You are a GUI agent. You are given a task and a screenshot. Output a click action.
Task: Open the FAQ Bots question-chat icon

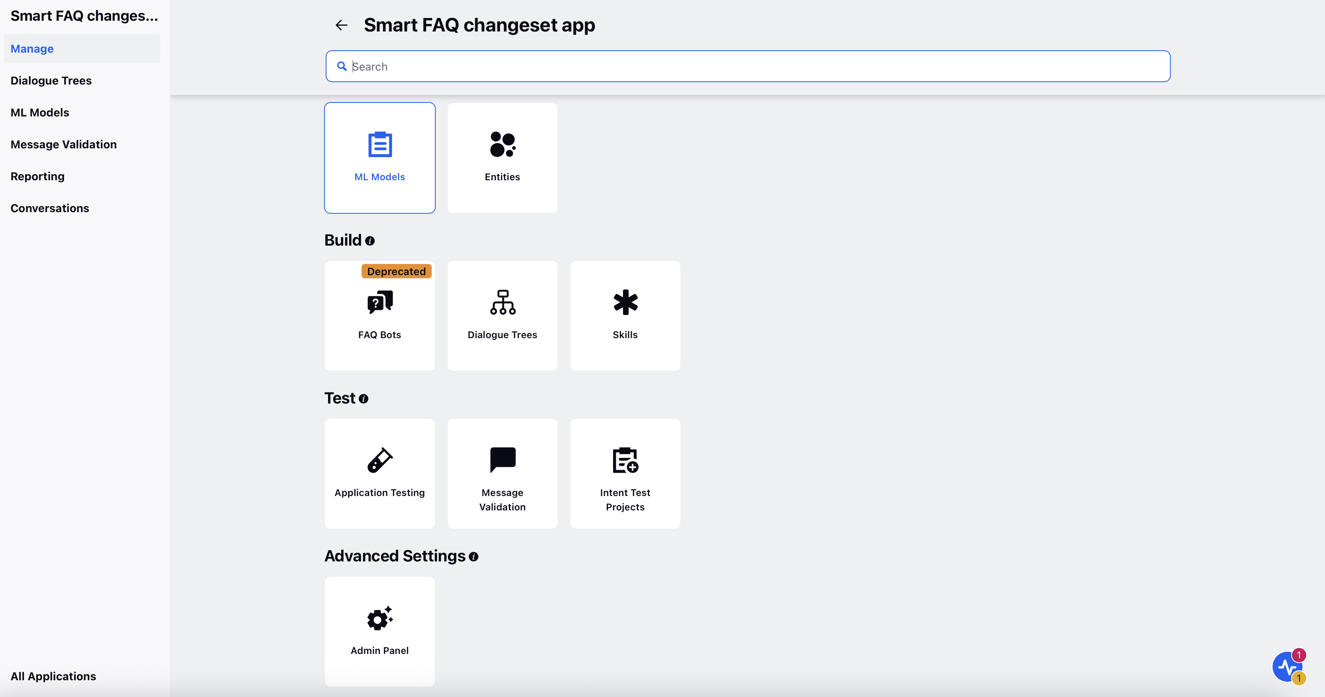(x=380, y=303)
